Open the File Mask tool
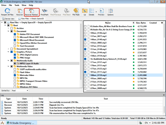 tap(77, 12)
